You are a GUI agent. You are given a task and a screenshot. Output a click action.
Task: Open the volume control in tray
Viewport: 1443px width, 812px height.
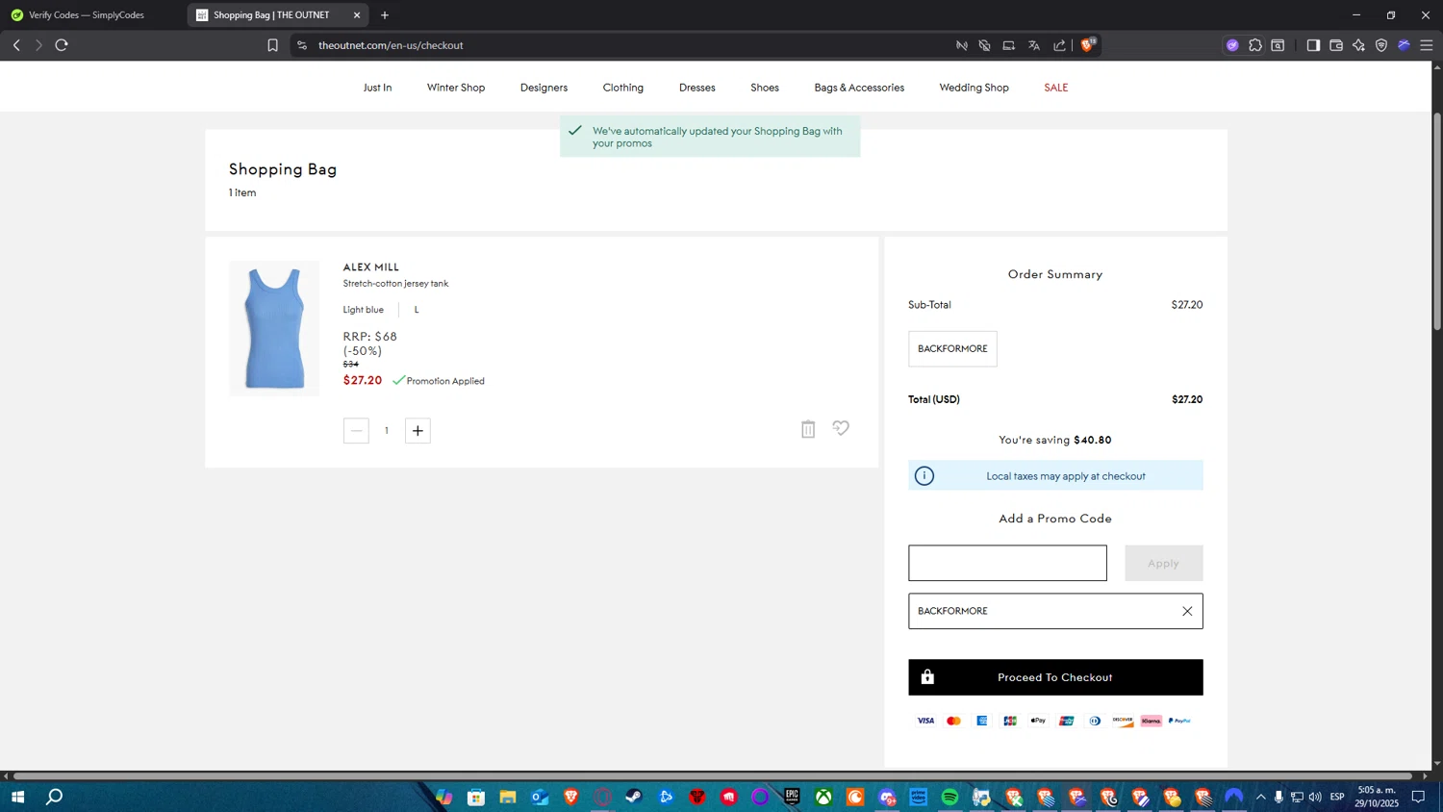[1315, 797]
